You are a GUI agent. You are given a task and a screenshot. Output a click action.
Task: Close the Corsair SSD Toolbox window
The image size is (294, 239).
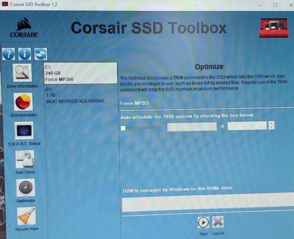(x=291, y=5)
